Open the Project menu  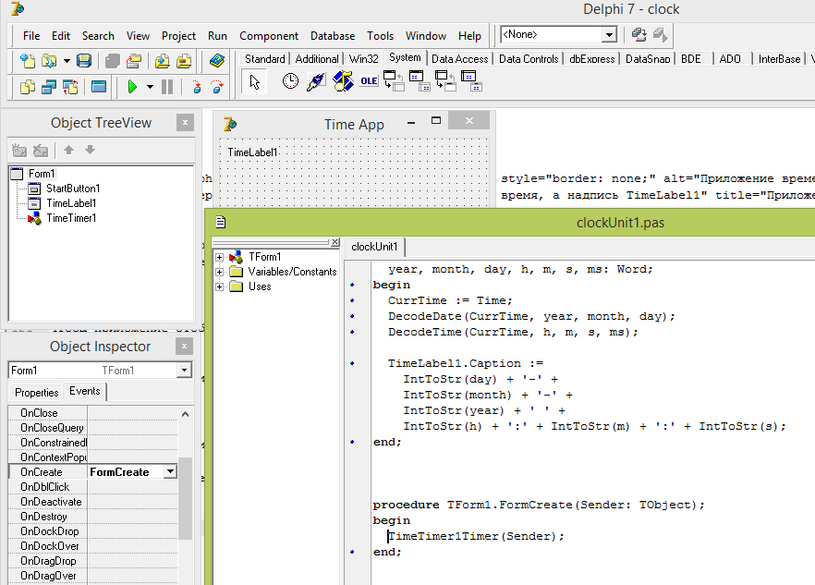(178, 36)
